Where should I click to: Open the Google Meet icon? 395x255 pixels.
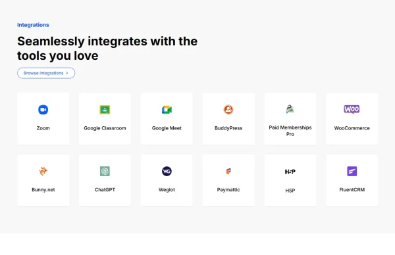[167, 110]
